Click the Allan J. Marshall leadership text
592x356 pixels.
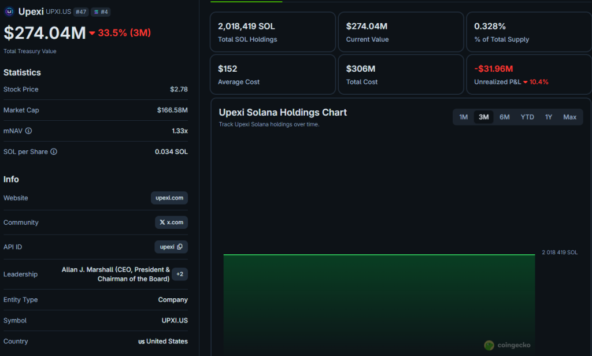[116, 274]
